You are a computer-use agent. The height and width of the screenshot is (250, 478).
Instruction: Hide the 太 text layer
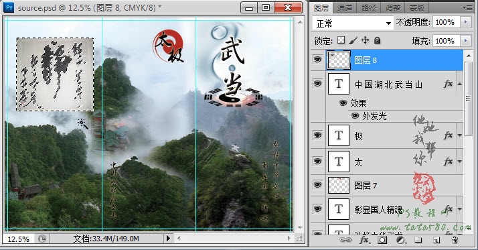(x=317, y=161)
